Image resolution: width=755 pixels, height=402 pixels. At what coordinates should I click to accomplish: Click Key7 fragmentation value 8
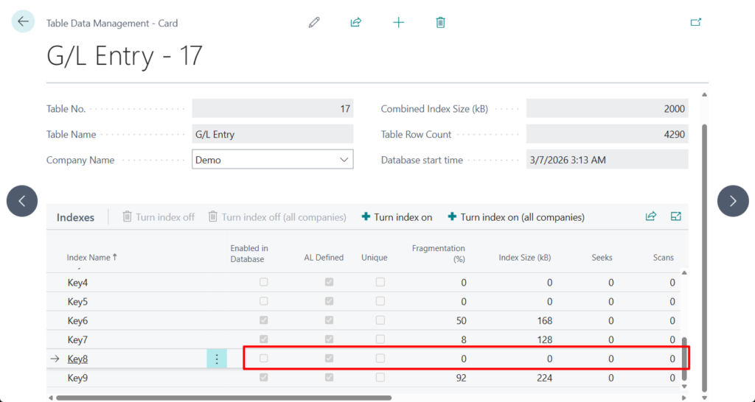(464, 339)
